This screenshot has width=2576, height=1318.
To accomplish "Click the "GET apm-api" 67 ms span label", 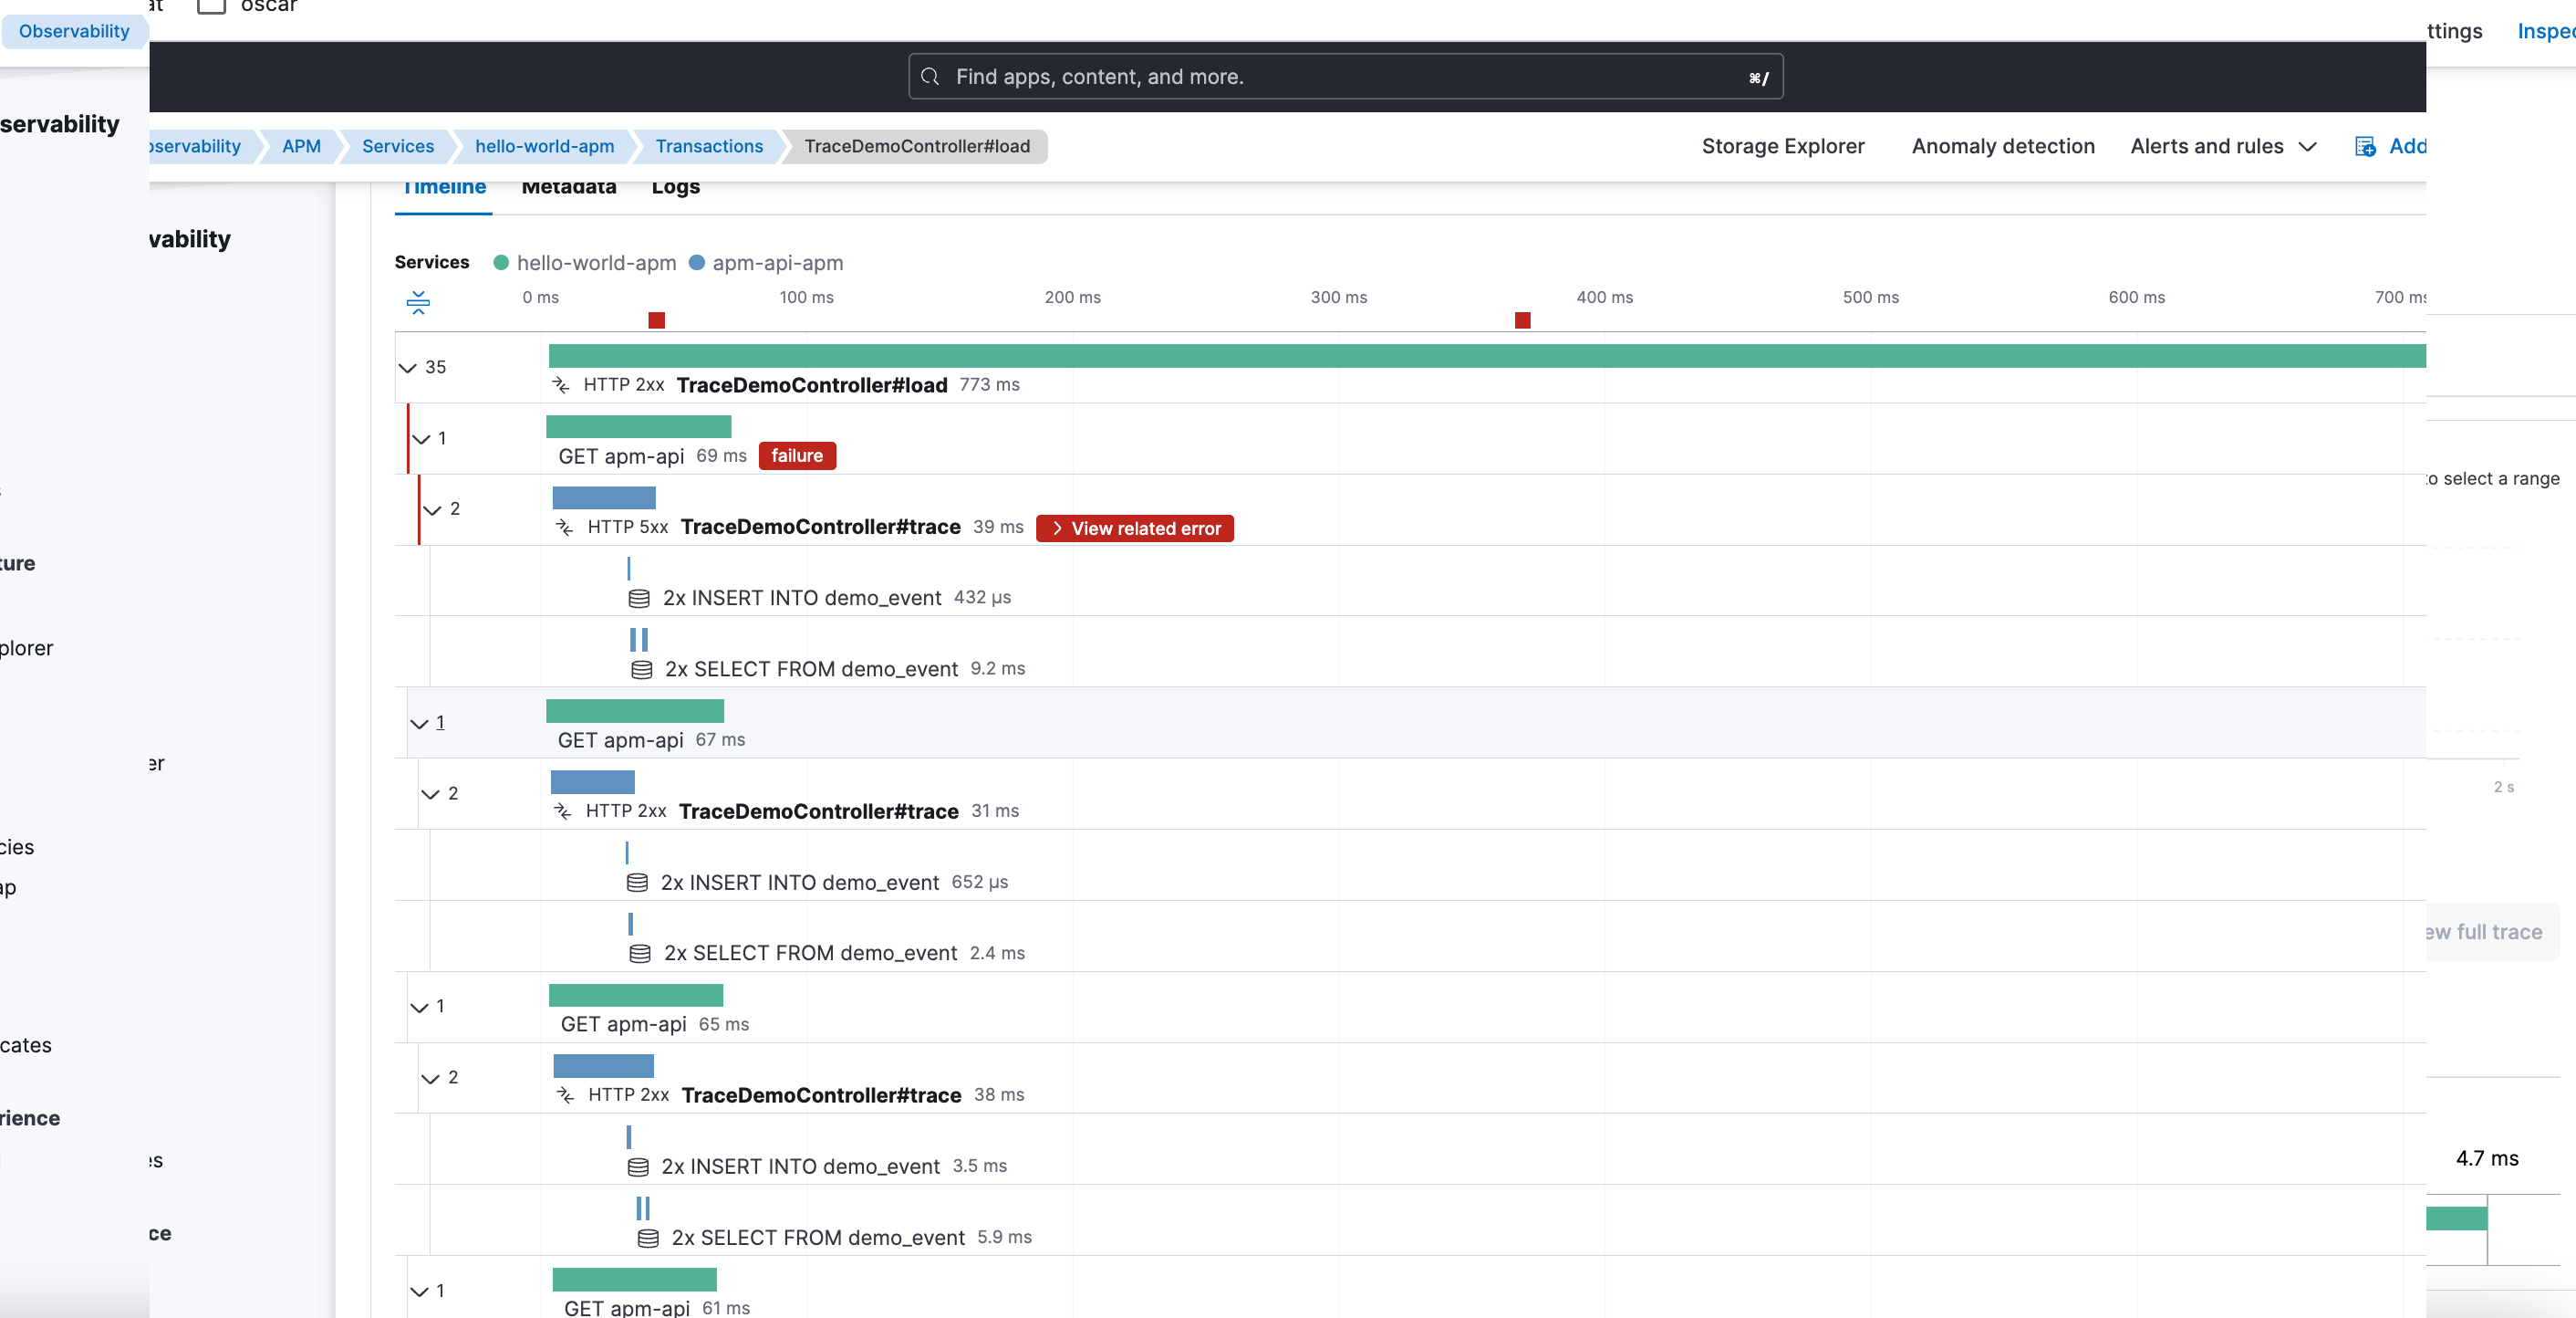I will 621,740.
